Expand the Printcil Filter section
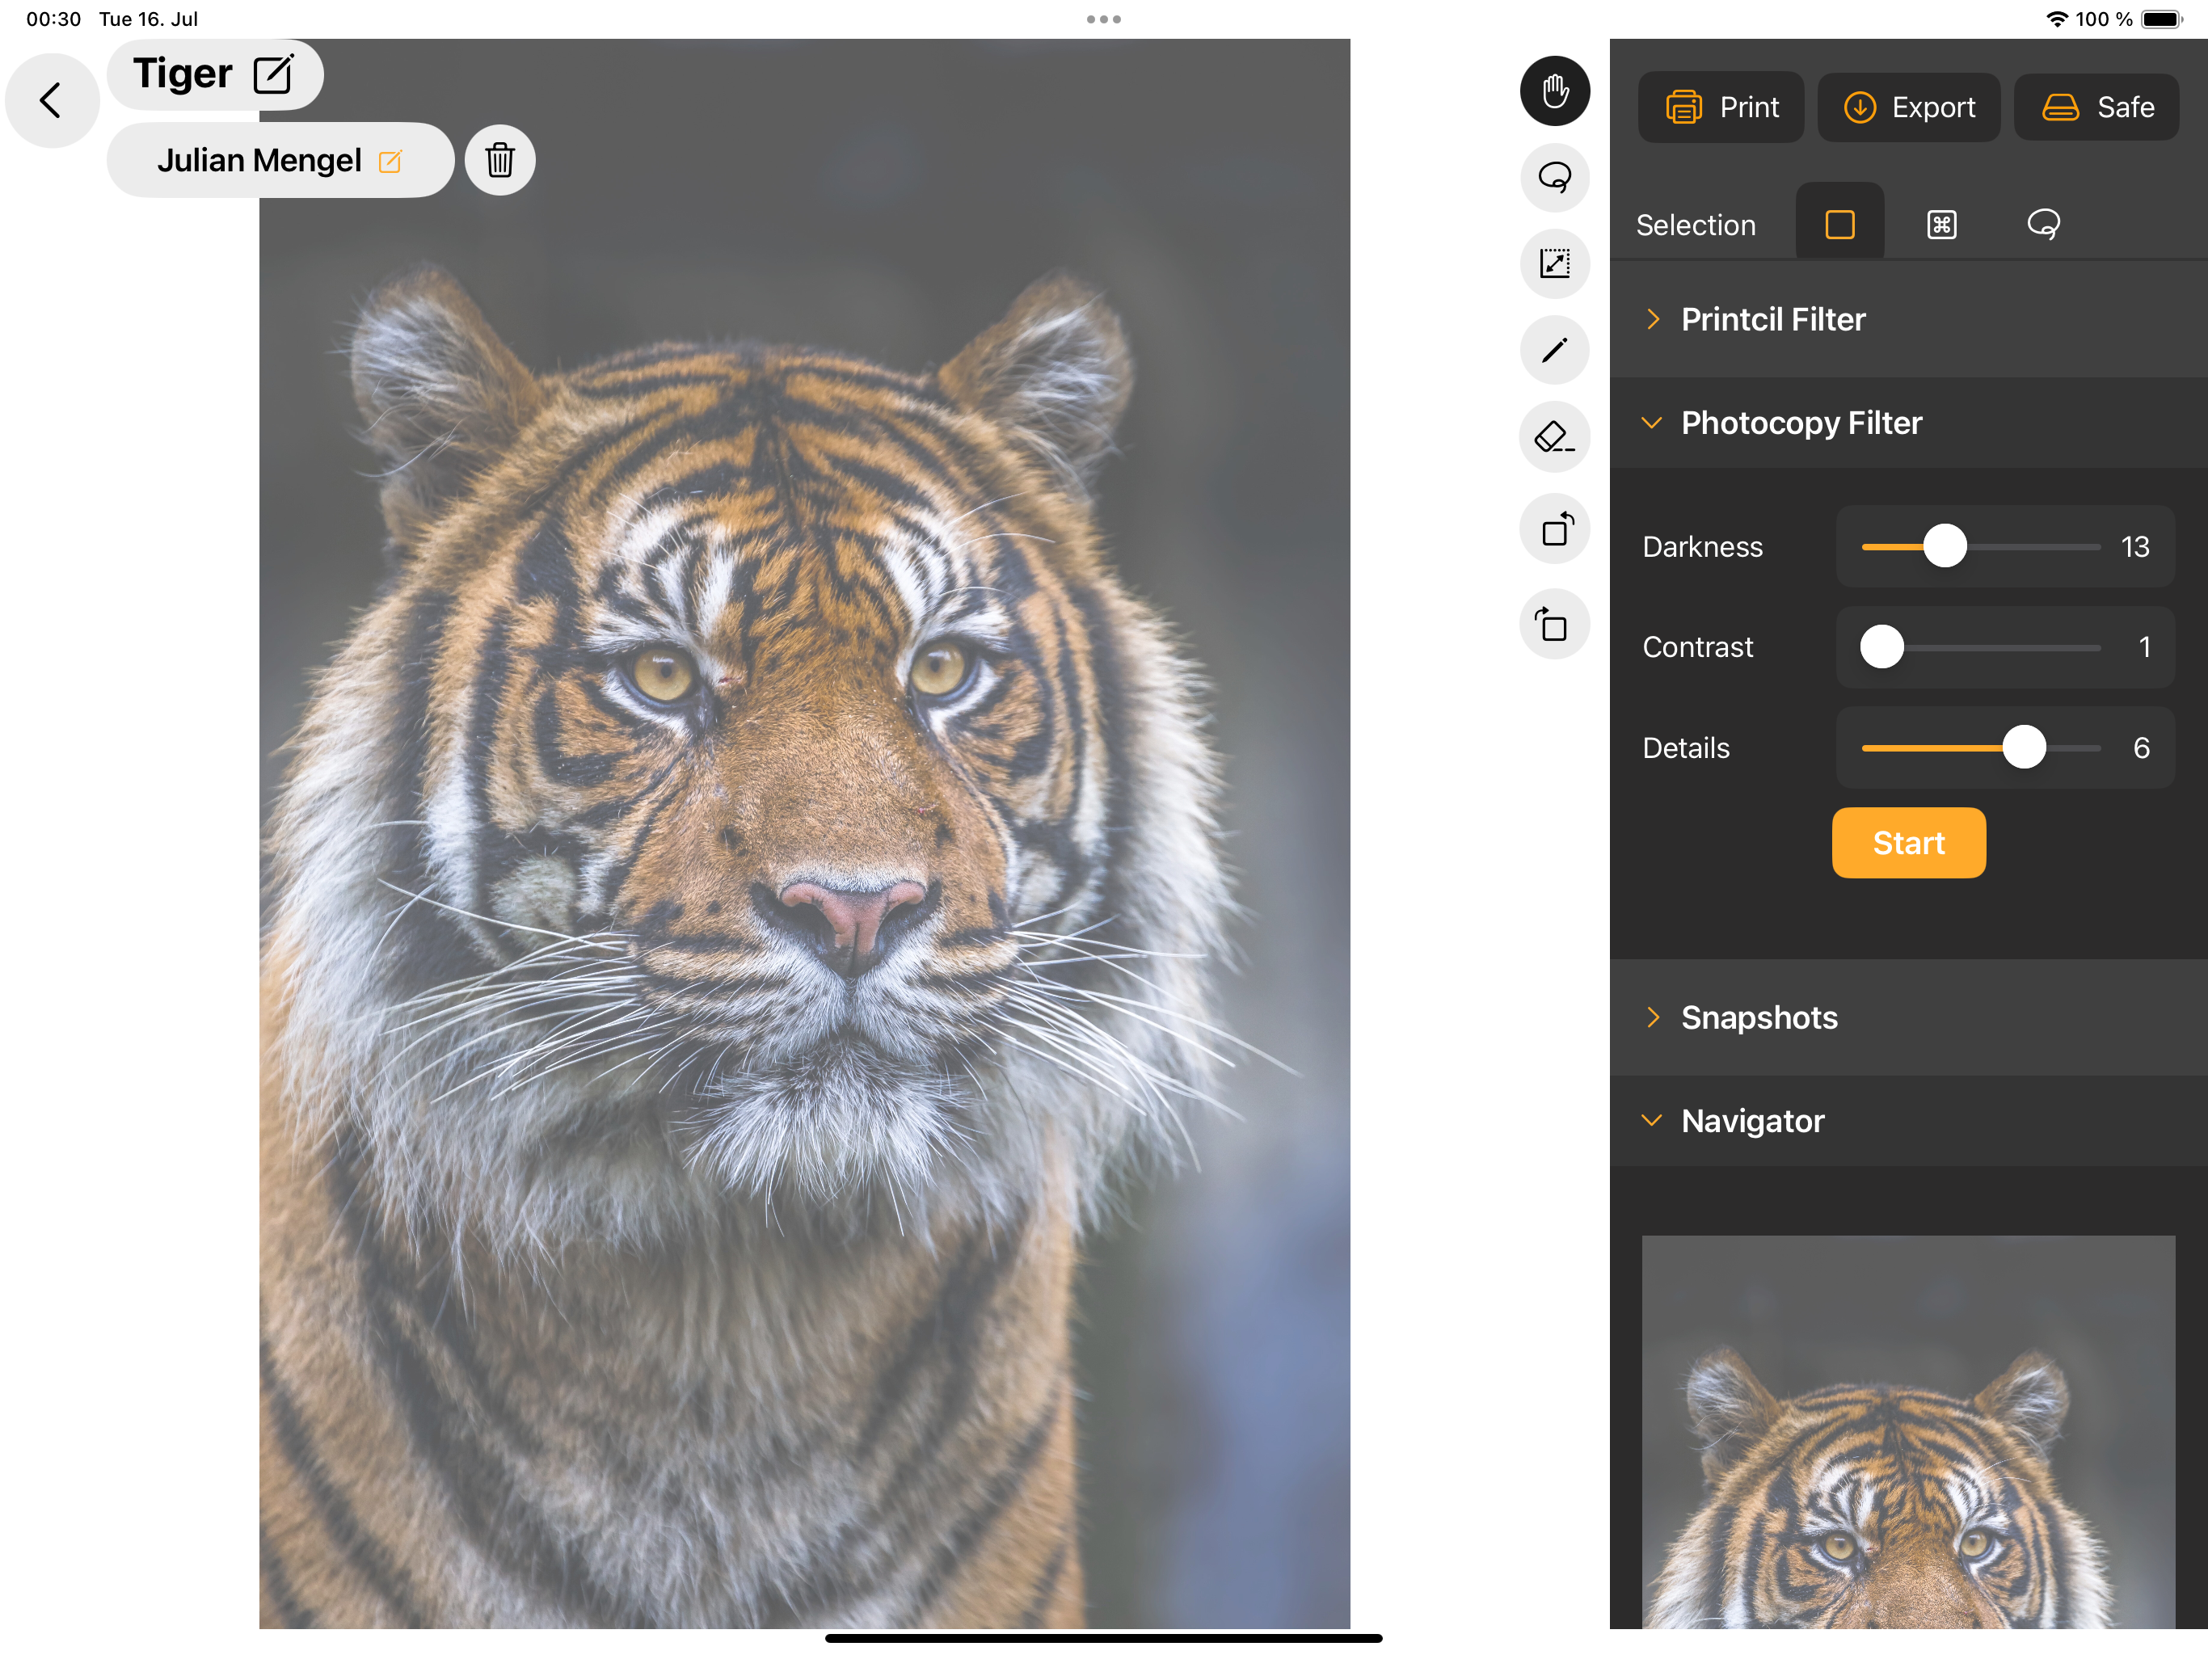This screenshot has width=2208, height=1655. tap(1907, 319)
